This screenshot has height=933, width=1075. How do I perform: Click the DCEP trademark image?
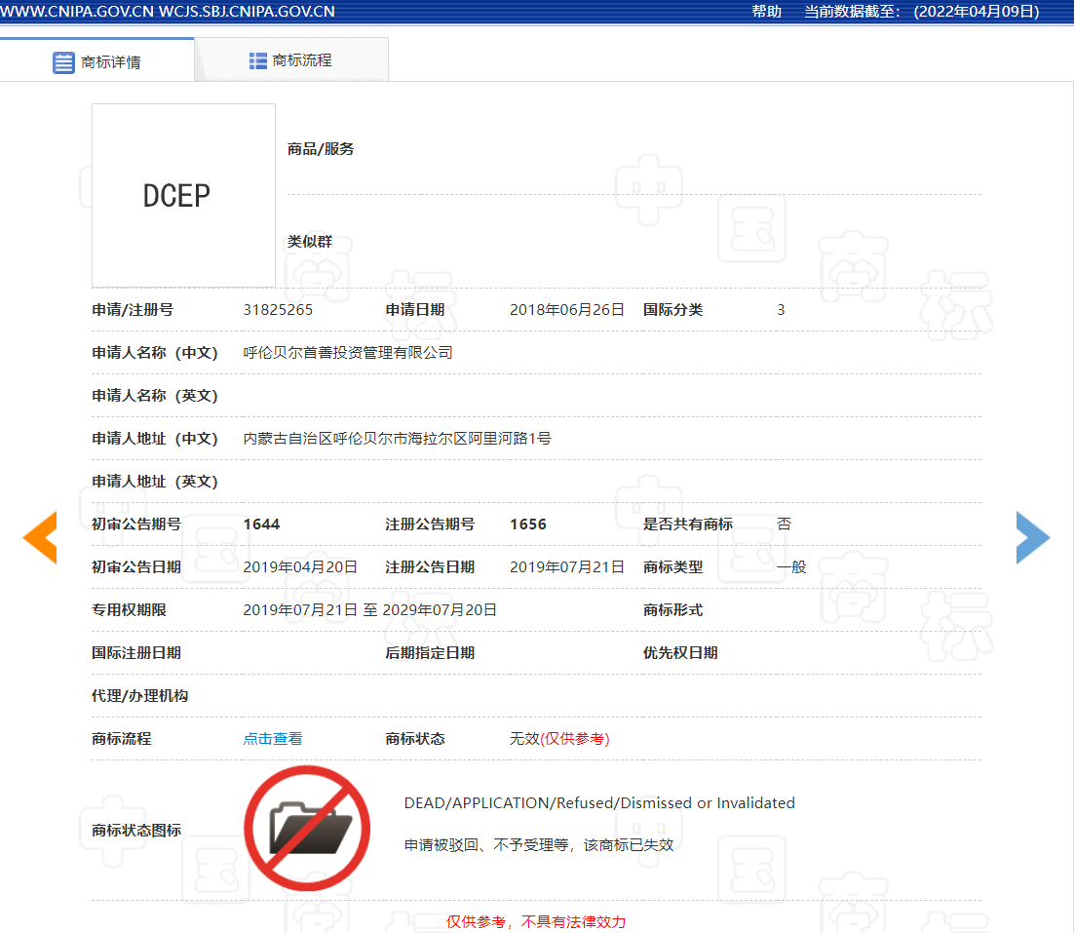click(x=184, y=196)
